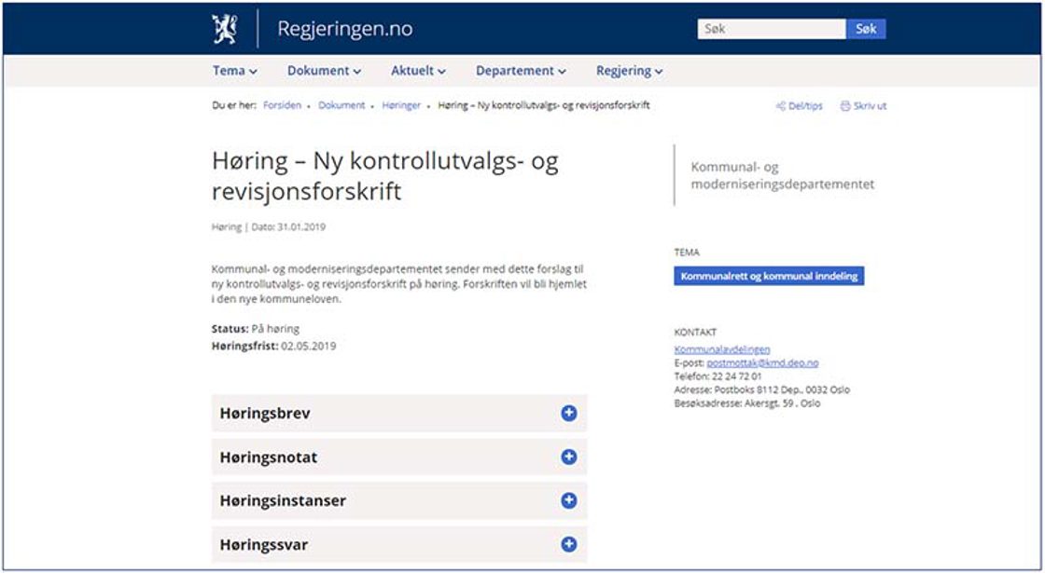Expand the Aktuelt navigation menu
This screenshot has height=573, width=1045.
click(x=418, y=71)
